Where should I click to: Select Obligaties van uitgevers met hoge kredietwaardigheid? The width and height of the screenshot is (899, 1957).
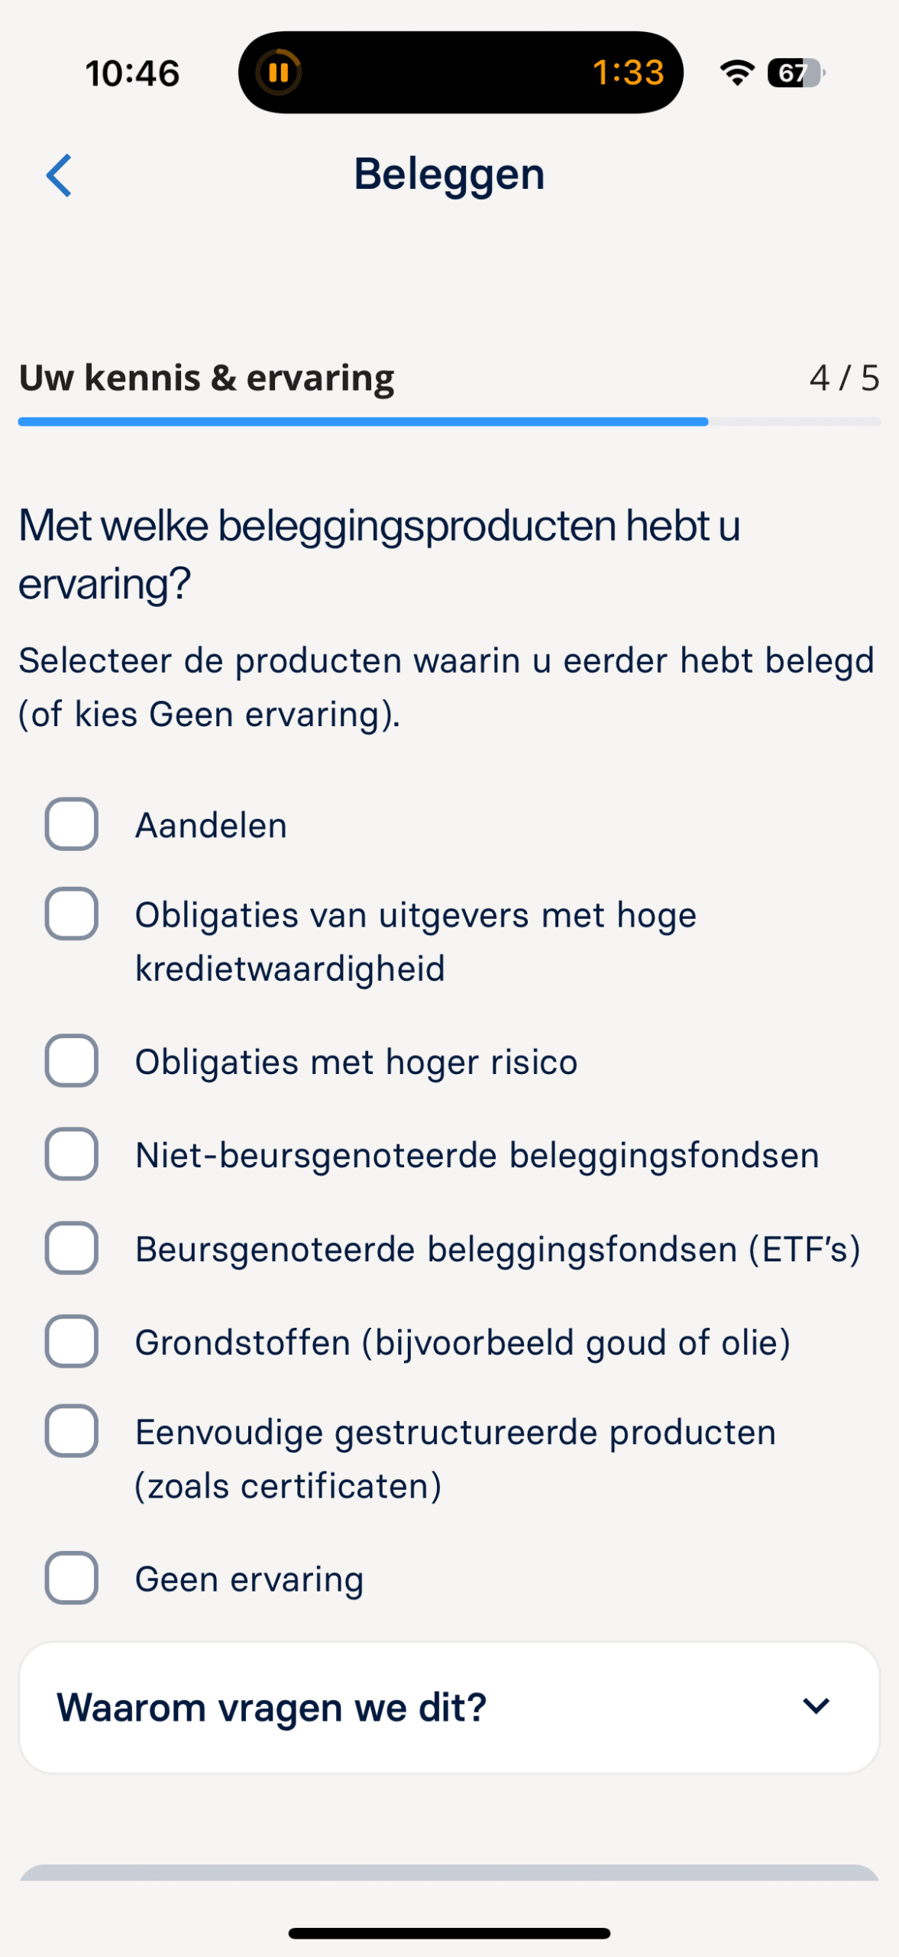point(72,914)
